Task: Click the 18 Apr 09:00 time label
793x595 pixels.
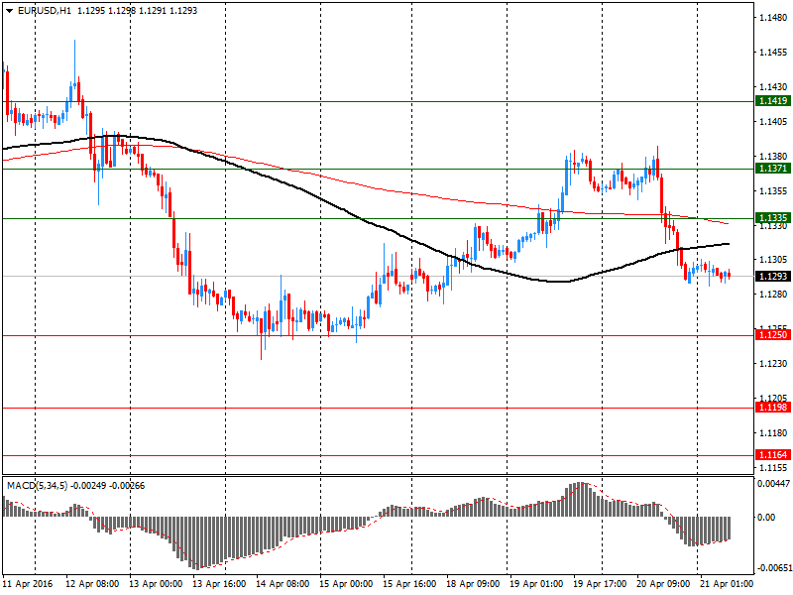Action: coord(473,584)
